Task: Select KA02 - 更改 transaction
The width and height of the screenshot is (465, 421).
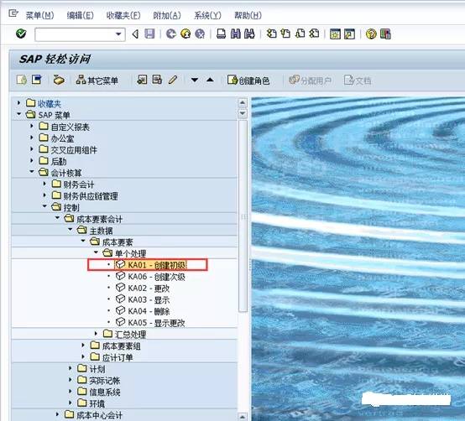Action: pos(143,288)
